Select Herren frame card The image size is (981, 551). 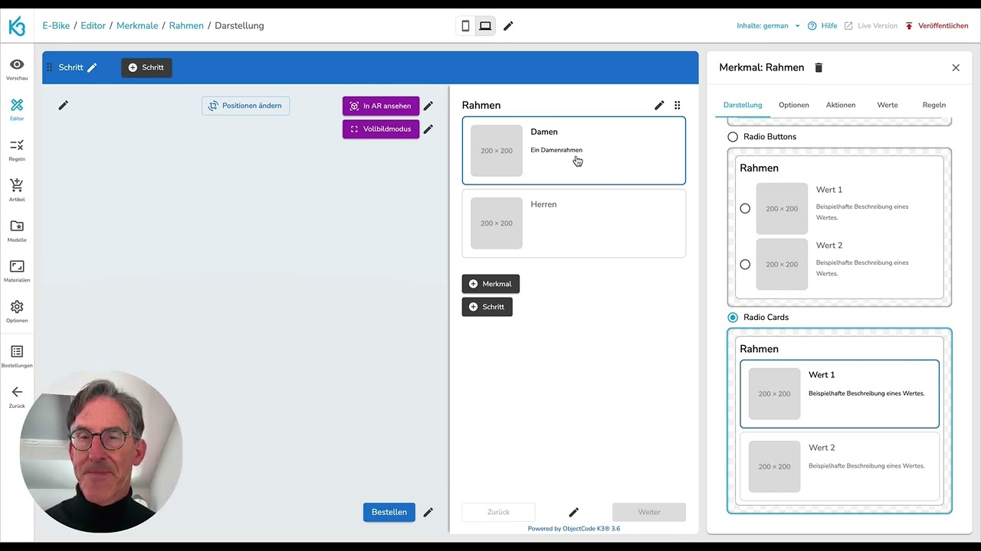574,223
